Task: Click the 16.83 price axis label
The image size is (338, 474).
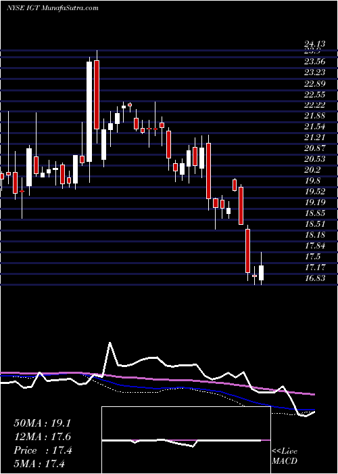Action: pos(315,278)
